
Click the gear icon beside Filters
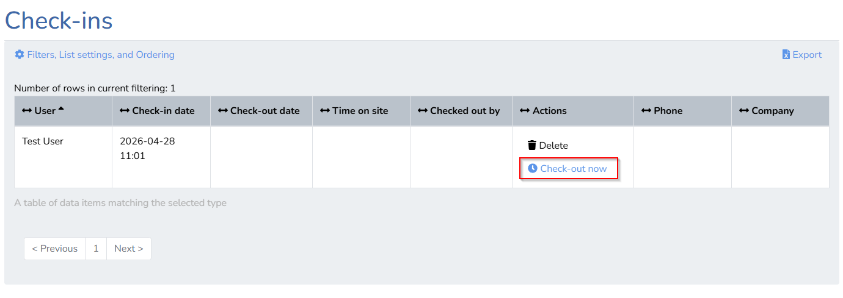pyautogui.click(x=20, y=55)
